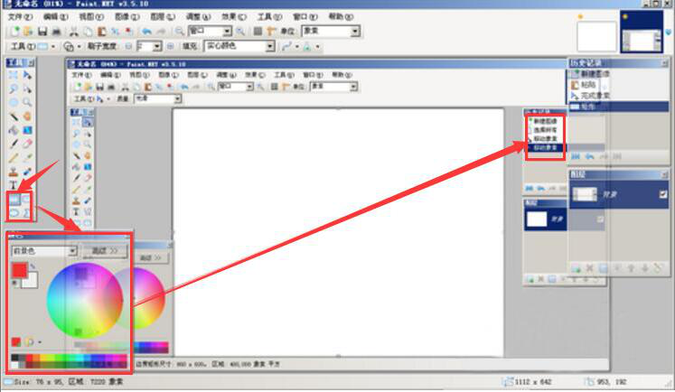Select the Gradient tool

27,130
